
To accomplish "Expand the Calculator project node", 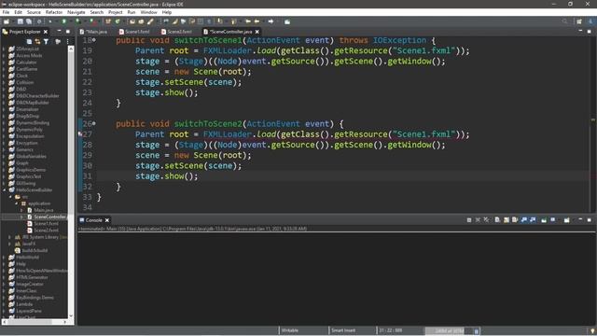I will tap(4, 63).
